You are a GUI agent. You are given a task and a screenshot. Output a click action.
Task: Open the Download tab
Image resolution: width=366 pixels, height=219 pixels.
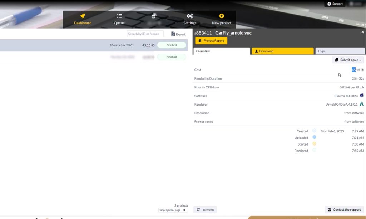(x=282, y=51)
